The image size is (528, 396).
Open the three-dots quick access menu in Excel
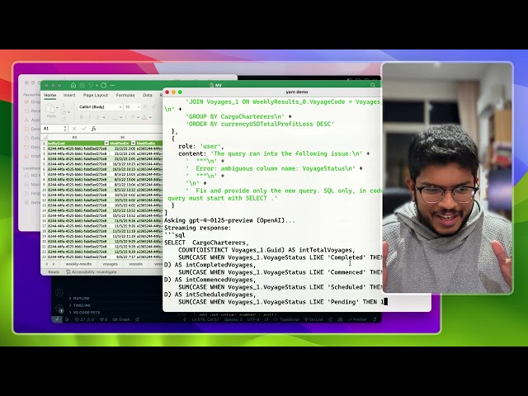click(112, 86)
